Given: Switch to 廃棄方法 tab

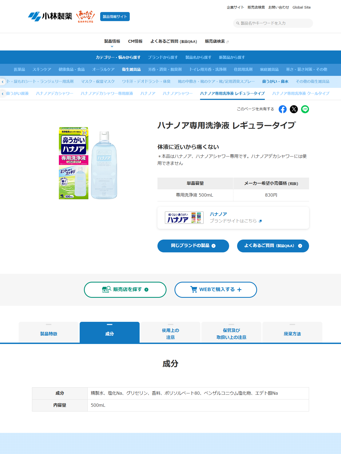Looking at the screenshot, I should click(292, 332).
